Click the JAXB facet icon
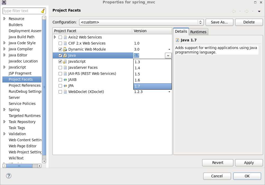 65,80
